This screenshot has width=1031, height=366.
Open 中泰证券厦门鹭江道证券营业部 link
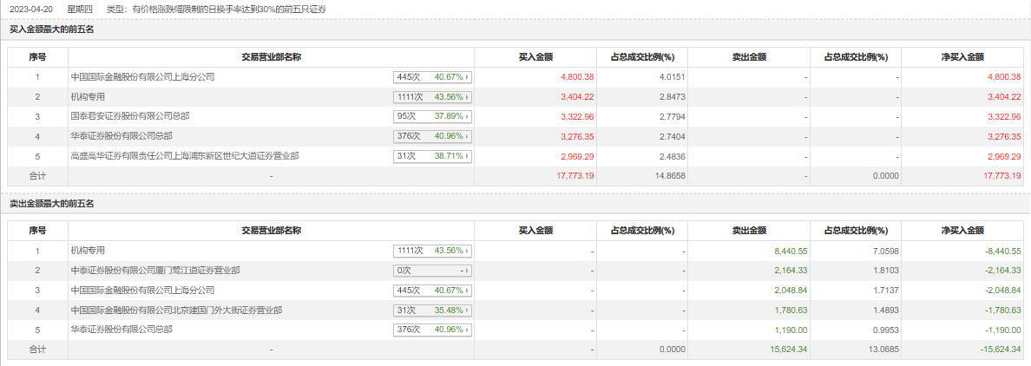[154, 271]
